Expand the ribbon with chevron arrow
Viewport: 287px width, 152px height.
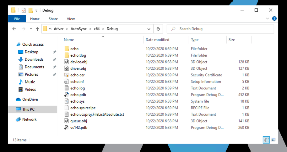268,19
